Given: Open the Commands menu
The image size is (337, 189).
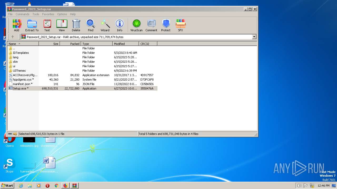Looking at the screenshot, I should [x=22, y=14].
